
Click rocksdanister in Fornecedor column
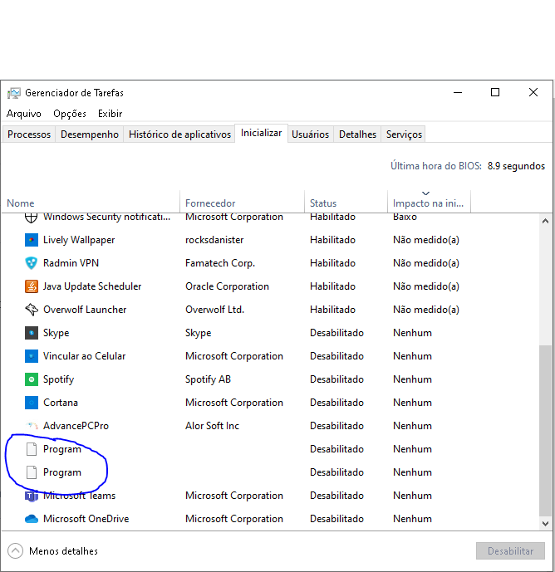point(214,240)
